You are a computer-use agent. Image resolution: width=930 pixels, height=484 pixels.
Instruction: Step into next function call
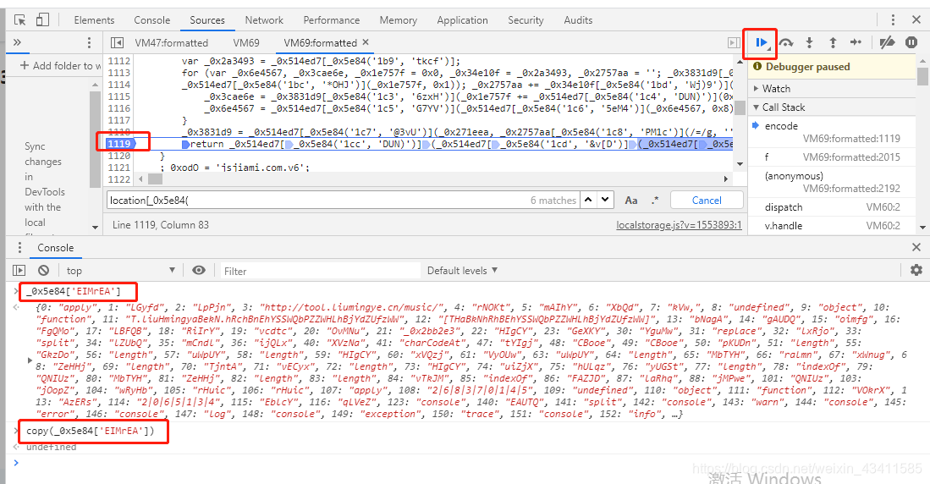coord(809,42)
